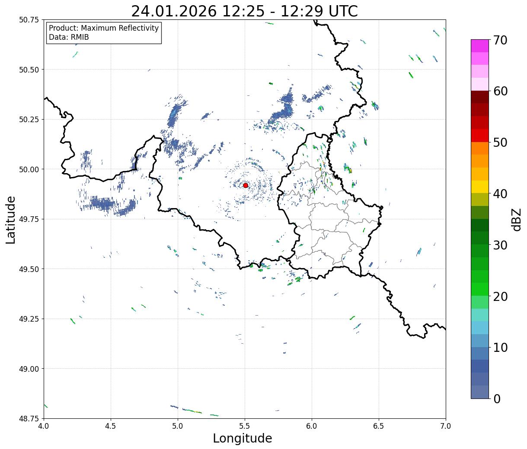Click the latitude tick label 49.50
Image resolution: width=527 pixels, height=449 pixels.
[x=29, y=269]
